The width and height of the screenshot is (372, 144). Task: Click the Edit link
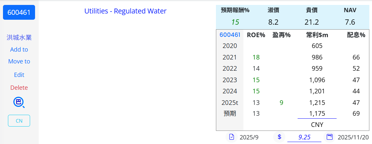pyautogui.click(x=19, y=75)
